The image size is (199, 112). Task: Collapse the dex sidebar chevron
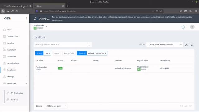point(26,18)
